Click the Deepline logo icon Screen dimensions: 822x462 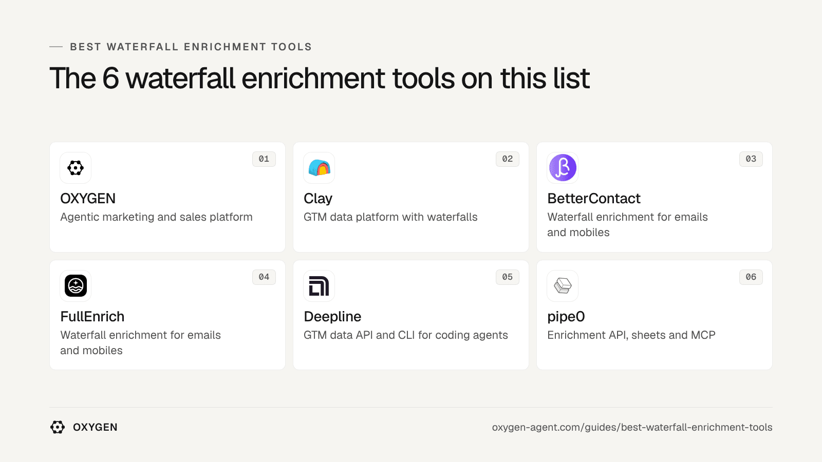(x=319, y=286)
